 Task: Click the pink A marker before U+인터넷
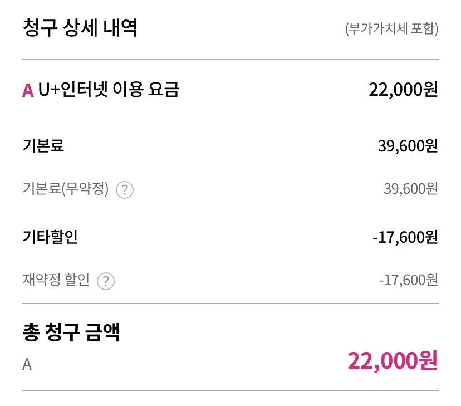tap(28, 90)
